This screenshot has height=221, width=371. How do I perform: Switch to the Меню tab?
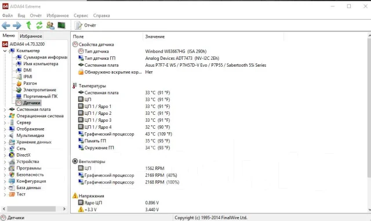pos(9,35)
